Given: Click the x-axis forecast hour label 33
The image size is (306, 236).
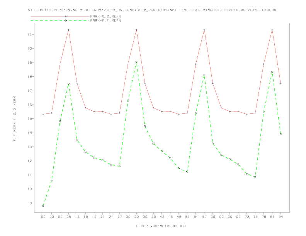Looking at the screenshot, I should click(x=136, y=217).
